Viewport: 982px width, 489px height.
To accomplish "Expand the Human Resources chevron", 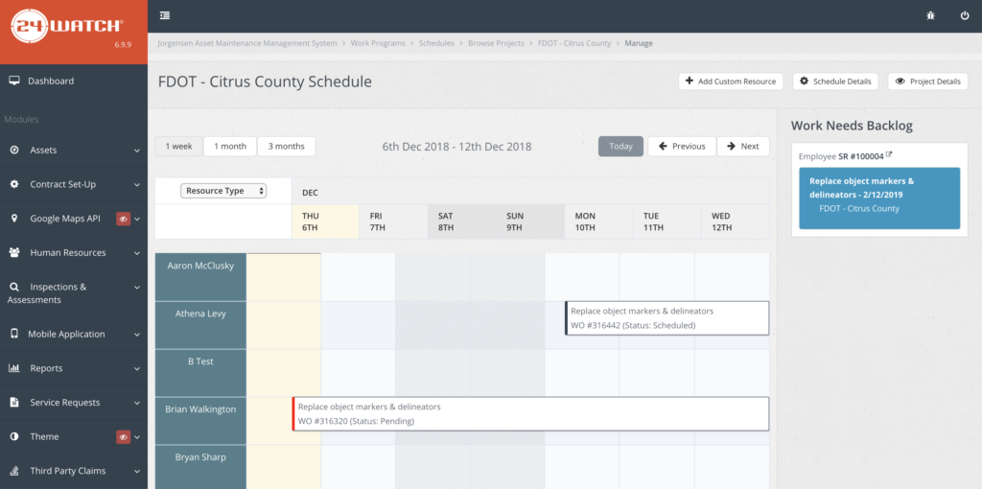I will click(x=137, y=253).
